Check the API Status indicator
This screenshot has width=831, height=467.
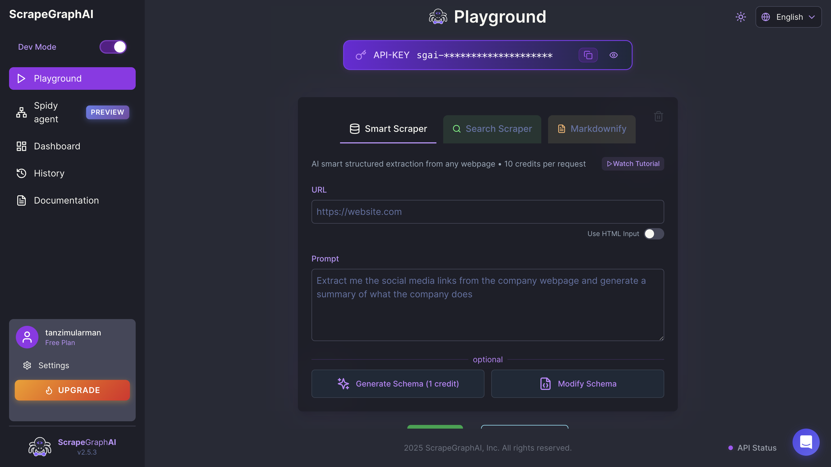[x=753, y=448]
